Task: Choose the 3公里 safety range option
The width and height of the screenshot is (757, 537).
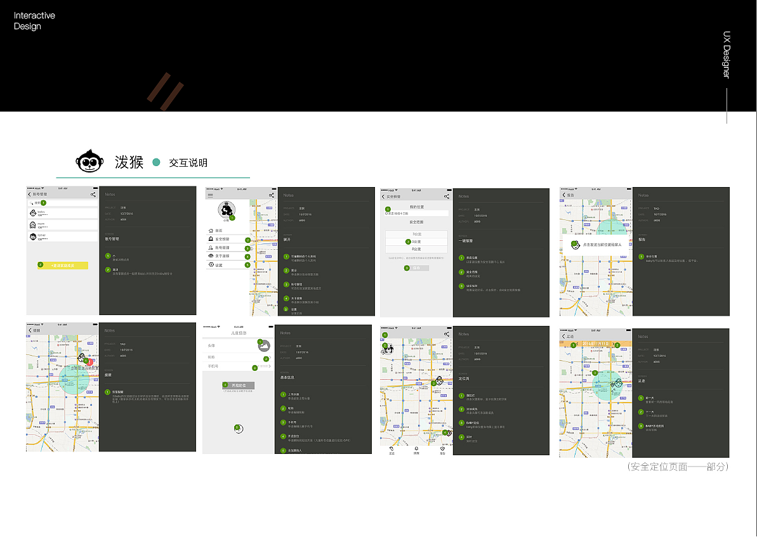Action: coord(417,235)
